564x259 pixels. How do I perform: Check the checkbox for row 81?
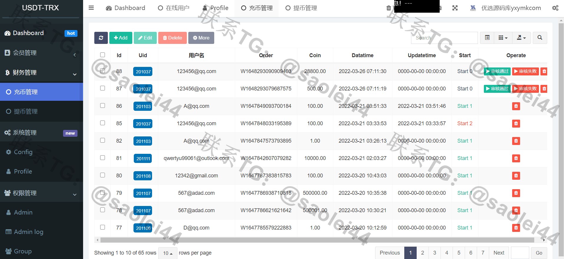tap(103, 158)
